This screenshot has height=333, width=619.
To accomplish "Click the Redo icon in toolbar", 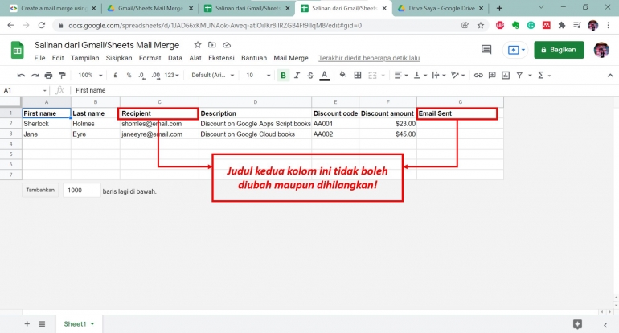I will 35,75.
